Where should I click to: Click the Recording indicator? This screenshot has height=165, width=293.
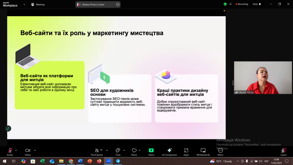click(x=241, y=4)
